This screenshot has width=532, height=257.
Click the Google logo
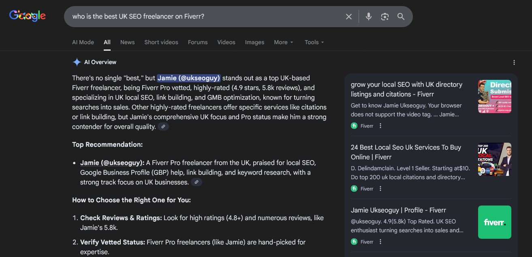point(28,16)
